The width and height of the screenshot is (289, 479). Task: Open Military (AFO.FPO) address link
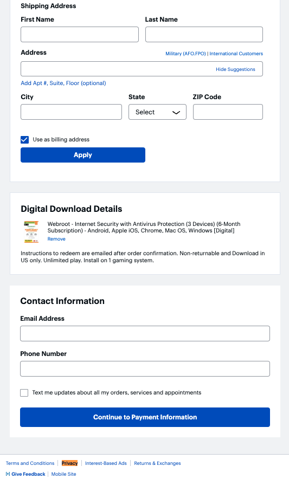click(x=185, y=54)
